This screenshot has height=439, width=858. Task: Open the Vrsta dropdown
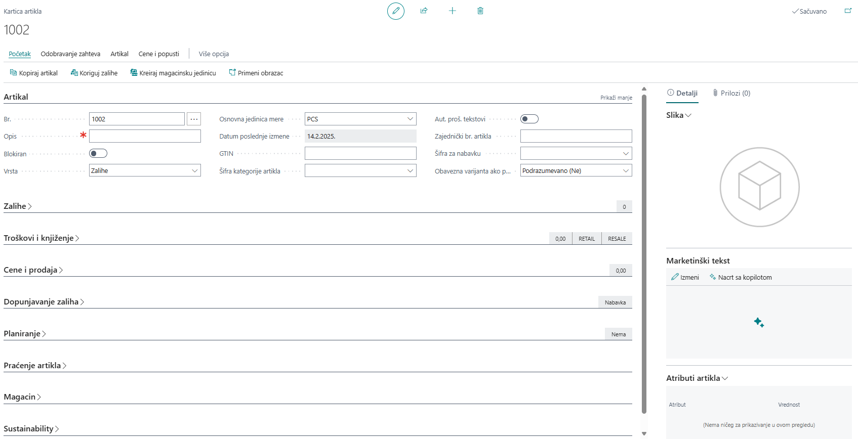point(145,170)
